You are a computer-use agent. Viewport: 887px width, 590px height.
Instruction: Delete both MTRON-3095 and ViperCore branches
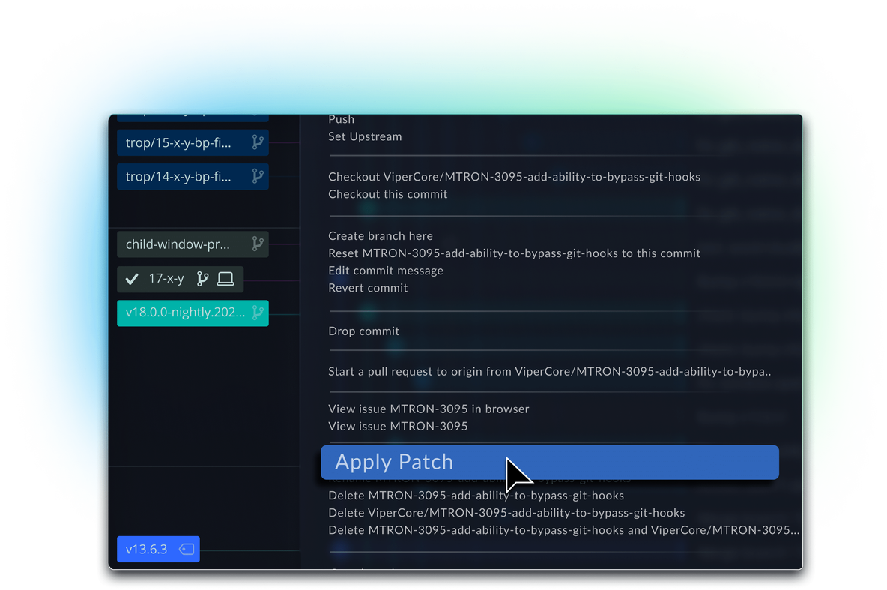pos(563,530)
